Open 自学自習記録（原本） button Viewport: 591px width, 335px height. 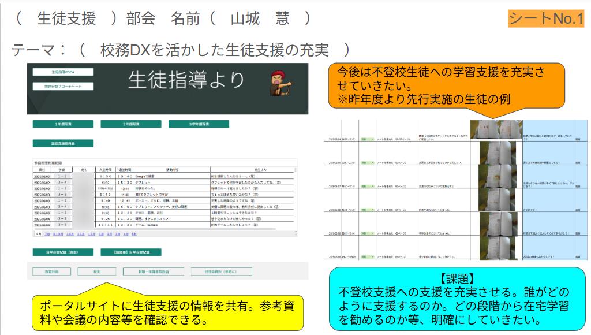click(x=63, y=252)
